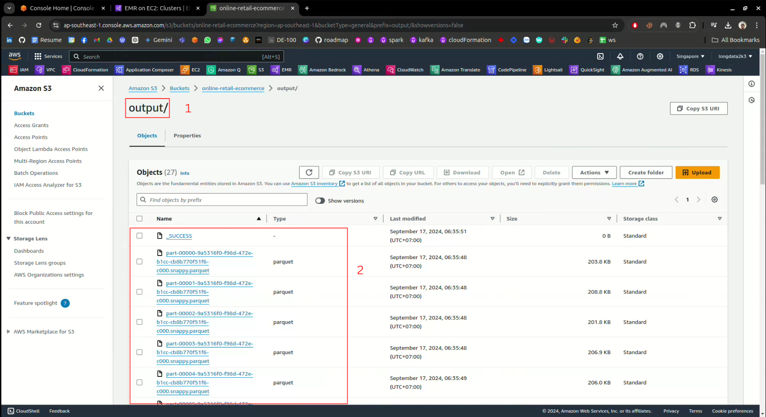Expand the Singapore region selector

pos(690,57)
